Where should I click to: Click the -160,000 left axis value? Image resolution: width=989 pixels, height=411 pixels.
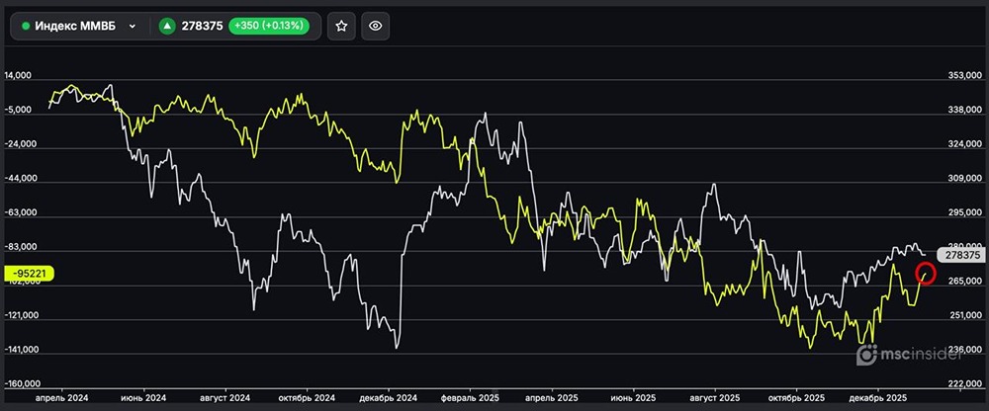point(22,384)
